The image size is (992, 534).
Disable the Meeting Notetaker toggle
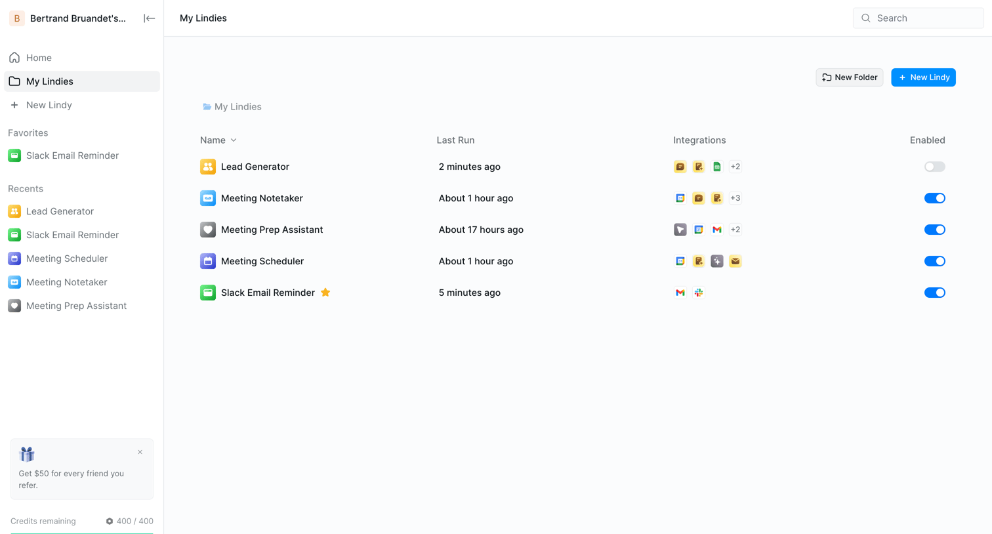point(935,198)
